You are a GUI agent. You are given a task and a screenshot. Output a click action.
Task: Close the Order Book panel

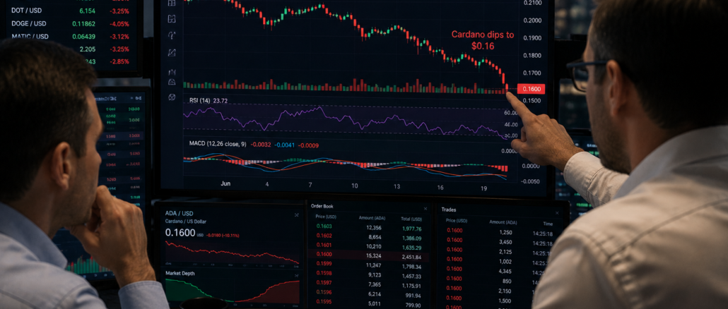(x=425, y=209)
